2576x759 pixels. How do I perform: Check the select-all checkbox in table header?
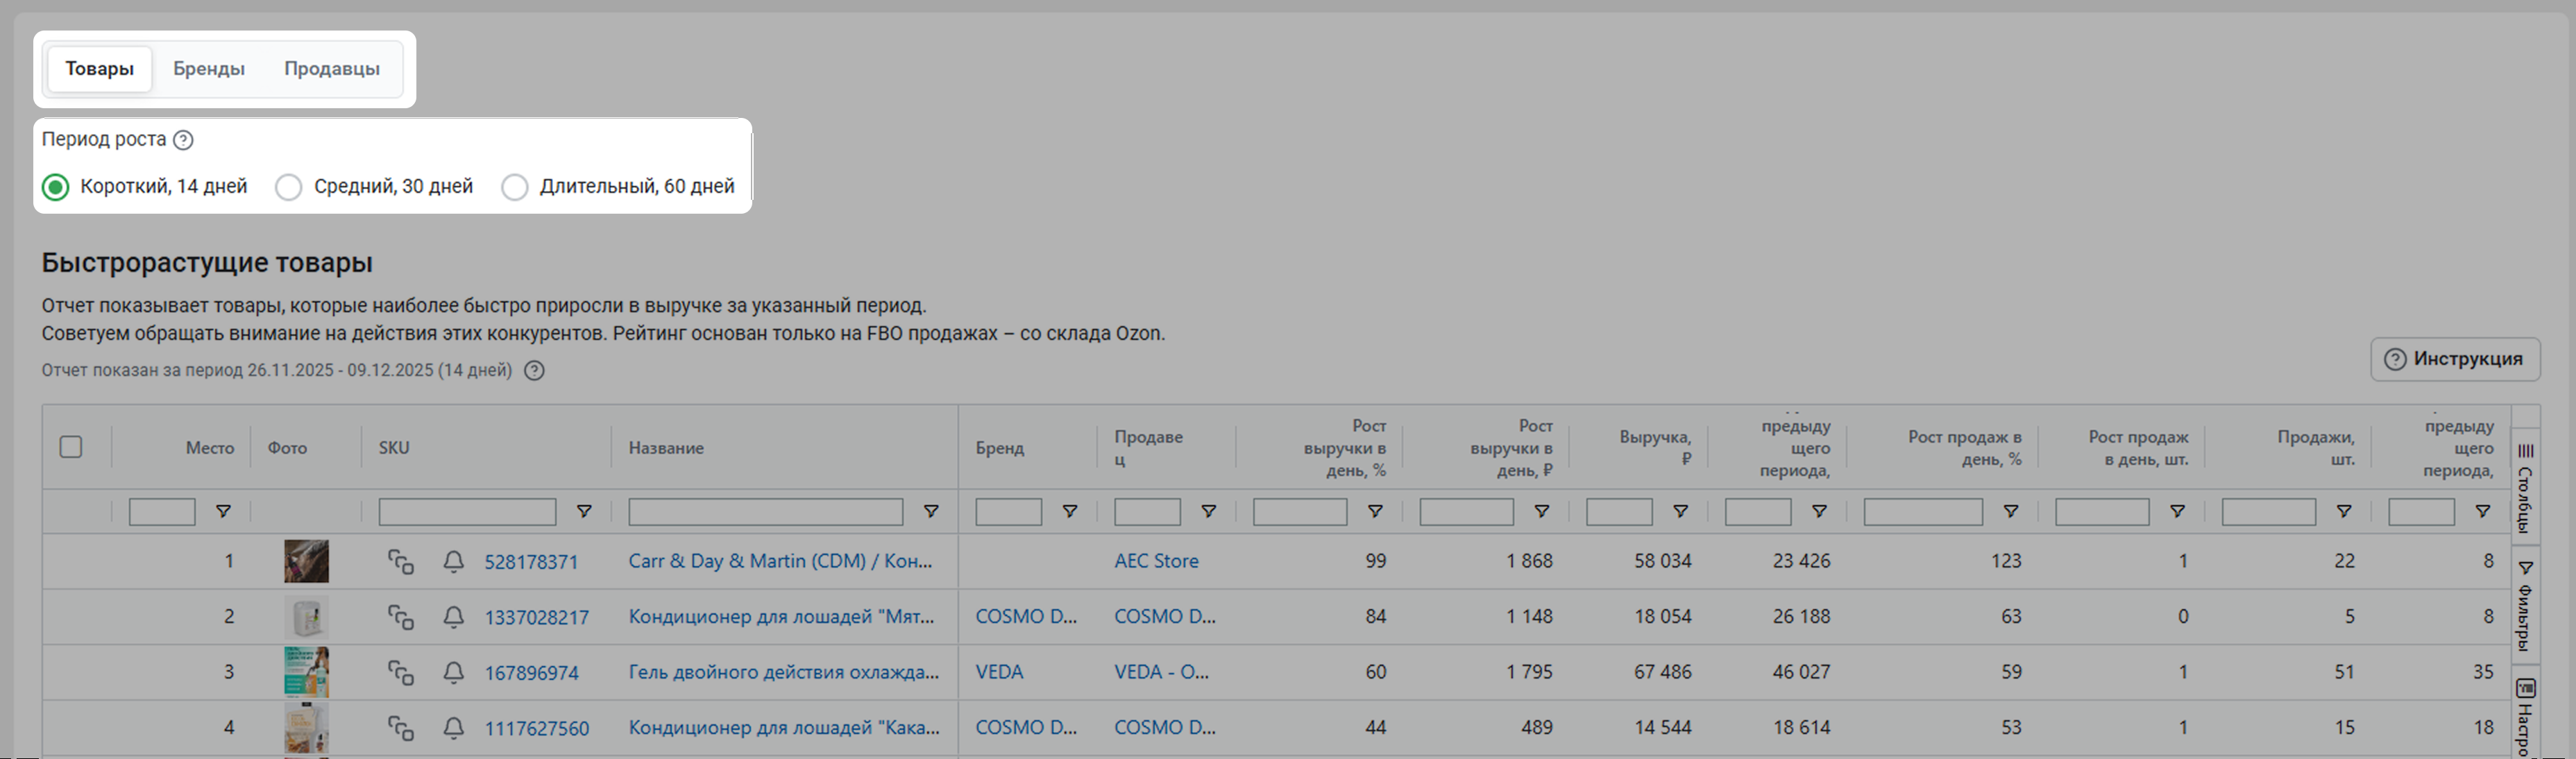pos(71,447)
